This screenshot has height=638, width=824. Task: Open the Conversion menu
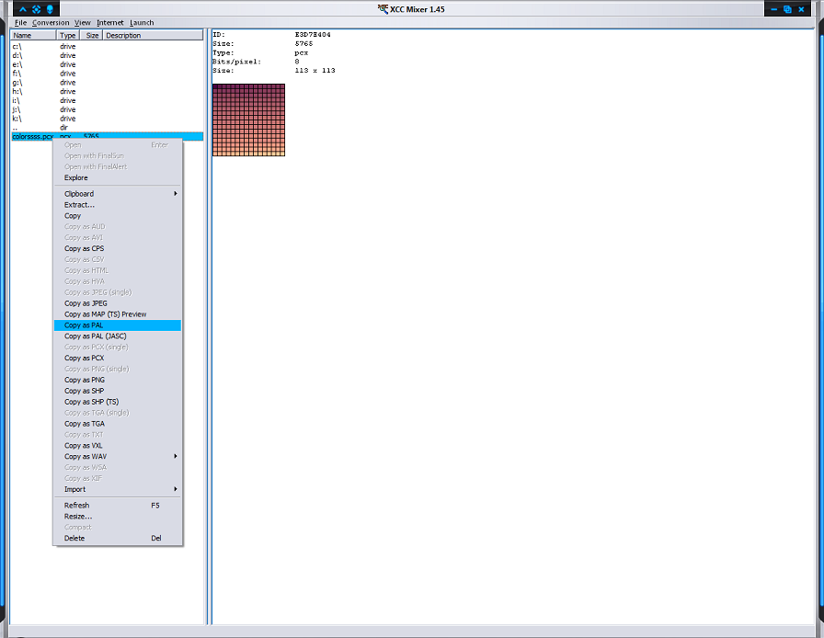click(51, 22)
